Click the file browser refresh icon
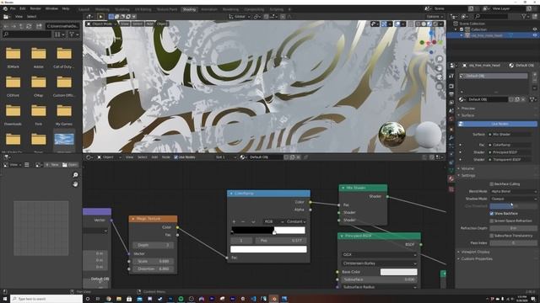Viewport: 540px width, 303px height. pyautogui.click(x=29, y=26)
